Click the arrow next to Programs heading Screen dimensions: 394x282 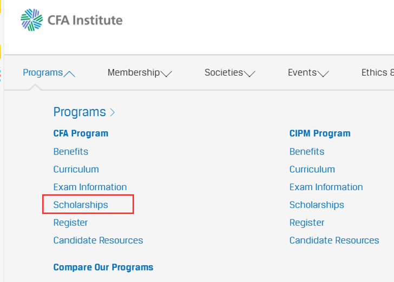(113, 112)
